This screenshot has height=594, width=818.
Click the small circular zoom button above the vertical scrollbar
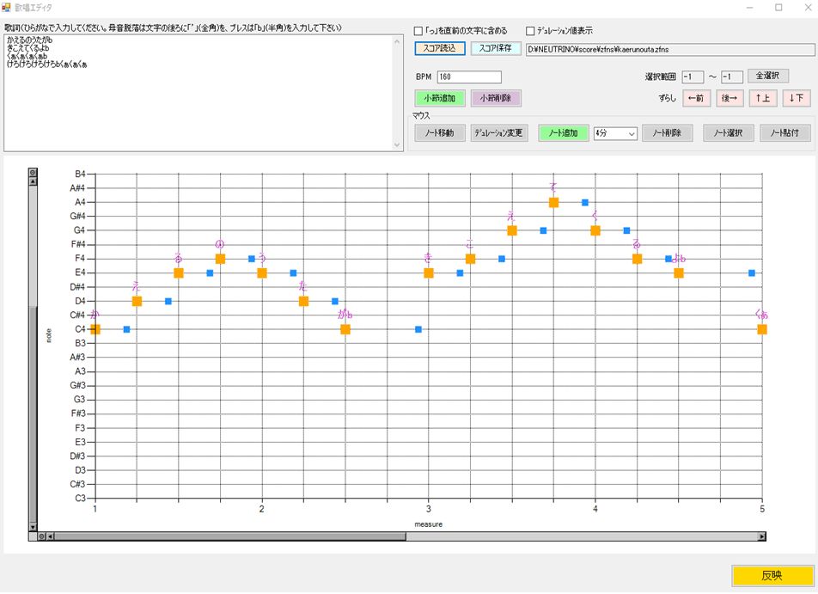click(34, 173)
